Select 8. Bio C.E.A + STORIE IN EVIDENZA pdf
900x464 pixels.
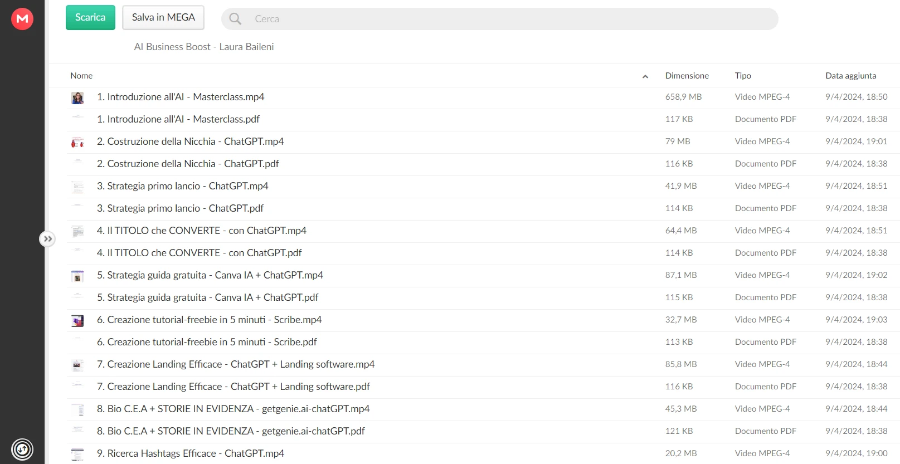[x=231, y=431]
